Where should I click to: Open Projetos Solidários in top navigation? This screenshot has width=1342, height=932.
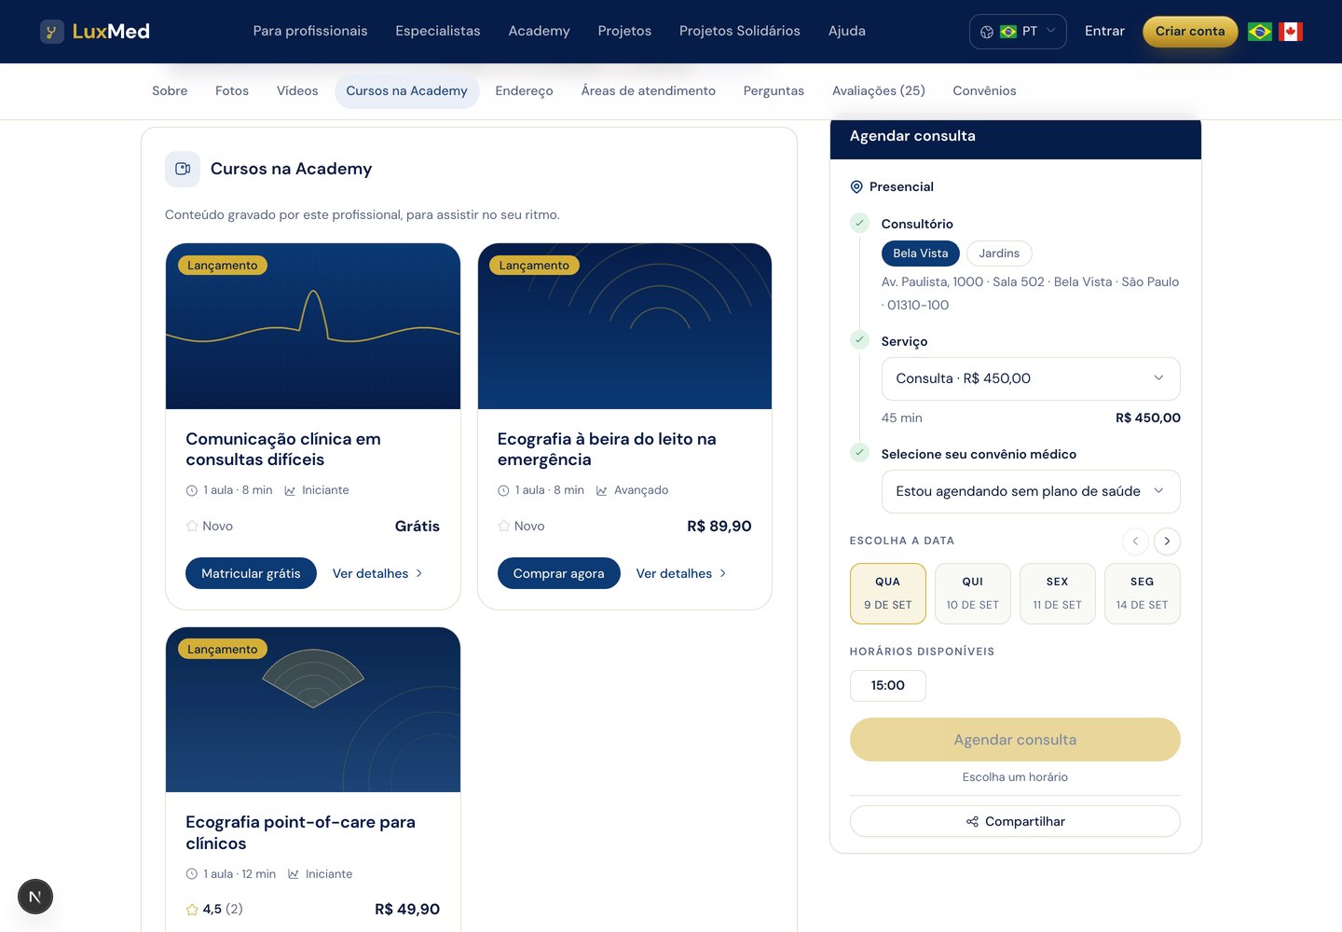pyautogui.click(x=740, y=31)
